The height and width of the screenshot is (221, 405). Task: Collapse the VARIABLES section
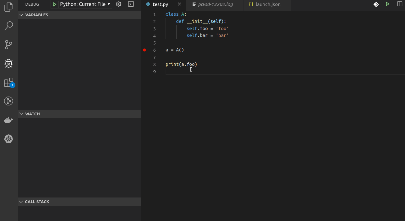[x=21, y=14]
